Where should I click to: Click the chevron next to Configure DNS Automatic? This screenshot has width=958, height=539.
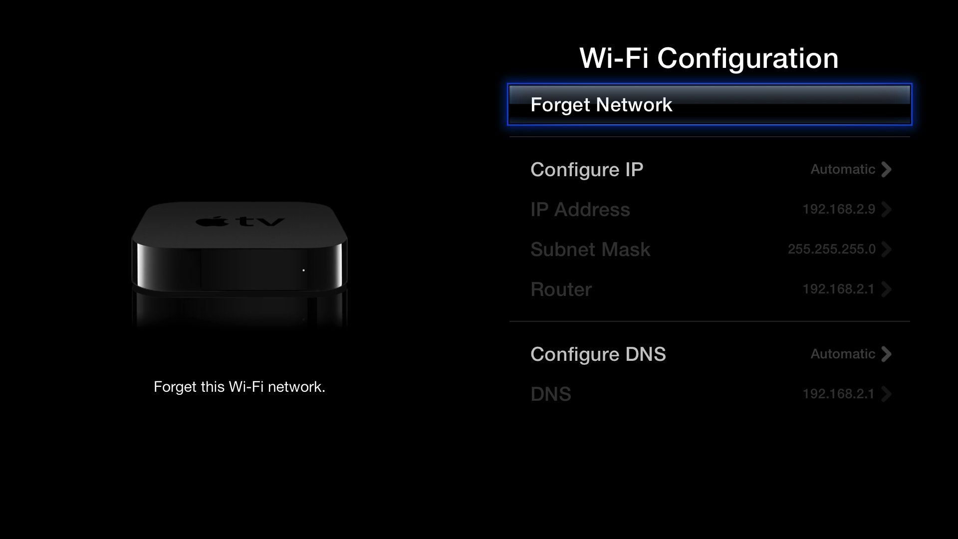pos(887,354)
